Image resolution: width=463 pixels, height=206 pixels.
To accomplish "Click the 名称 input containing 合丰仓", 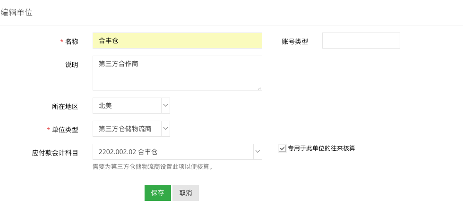I will (x=177, y=41).
